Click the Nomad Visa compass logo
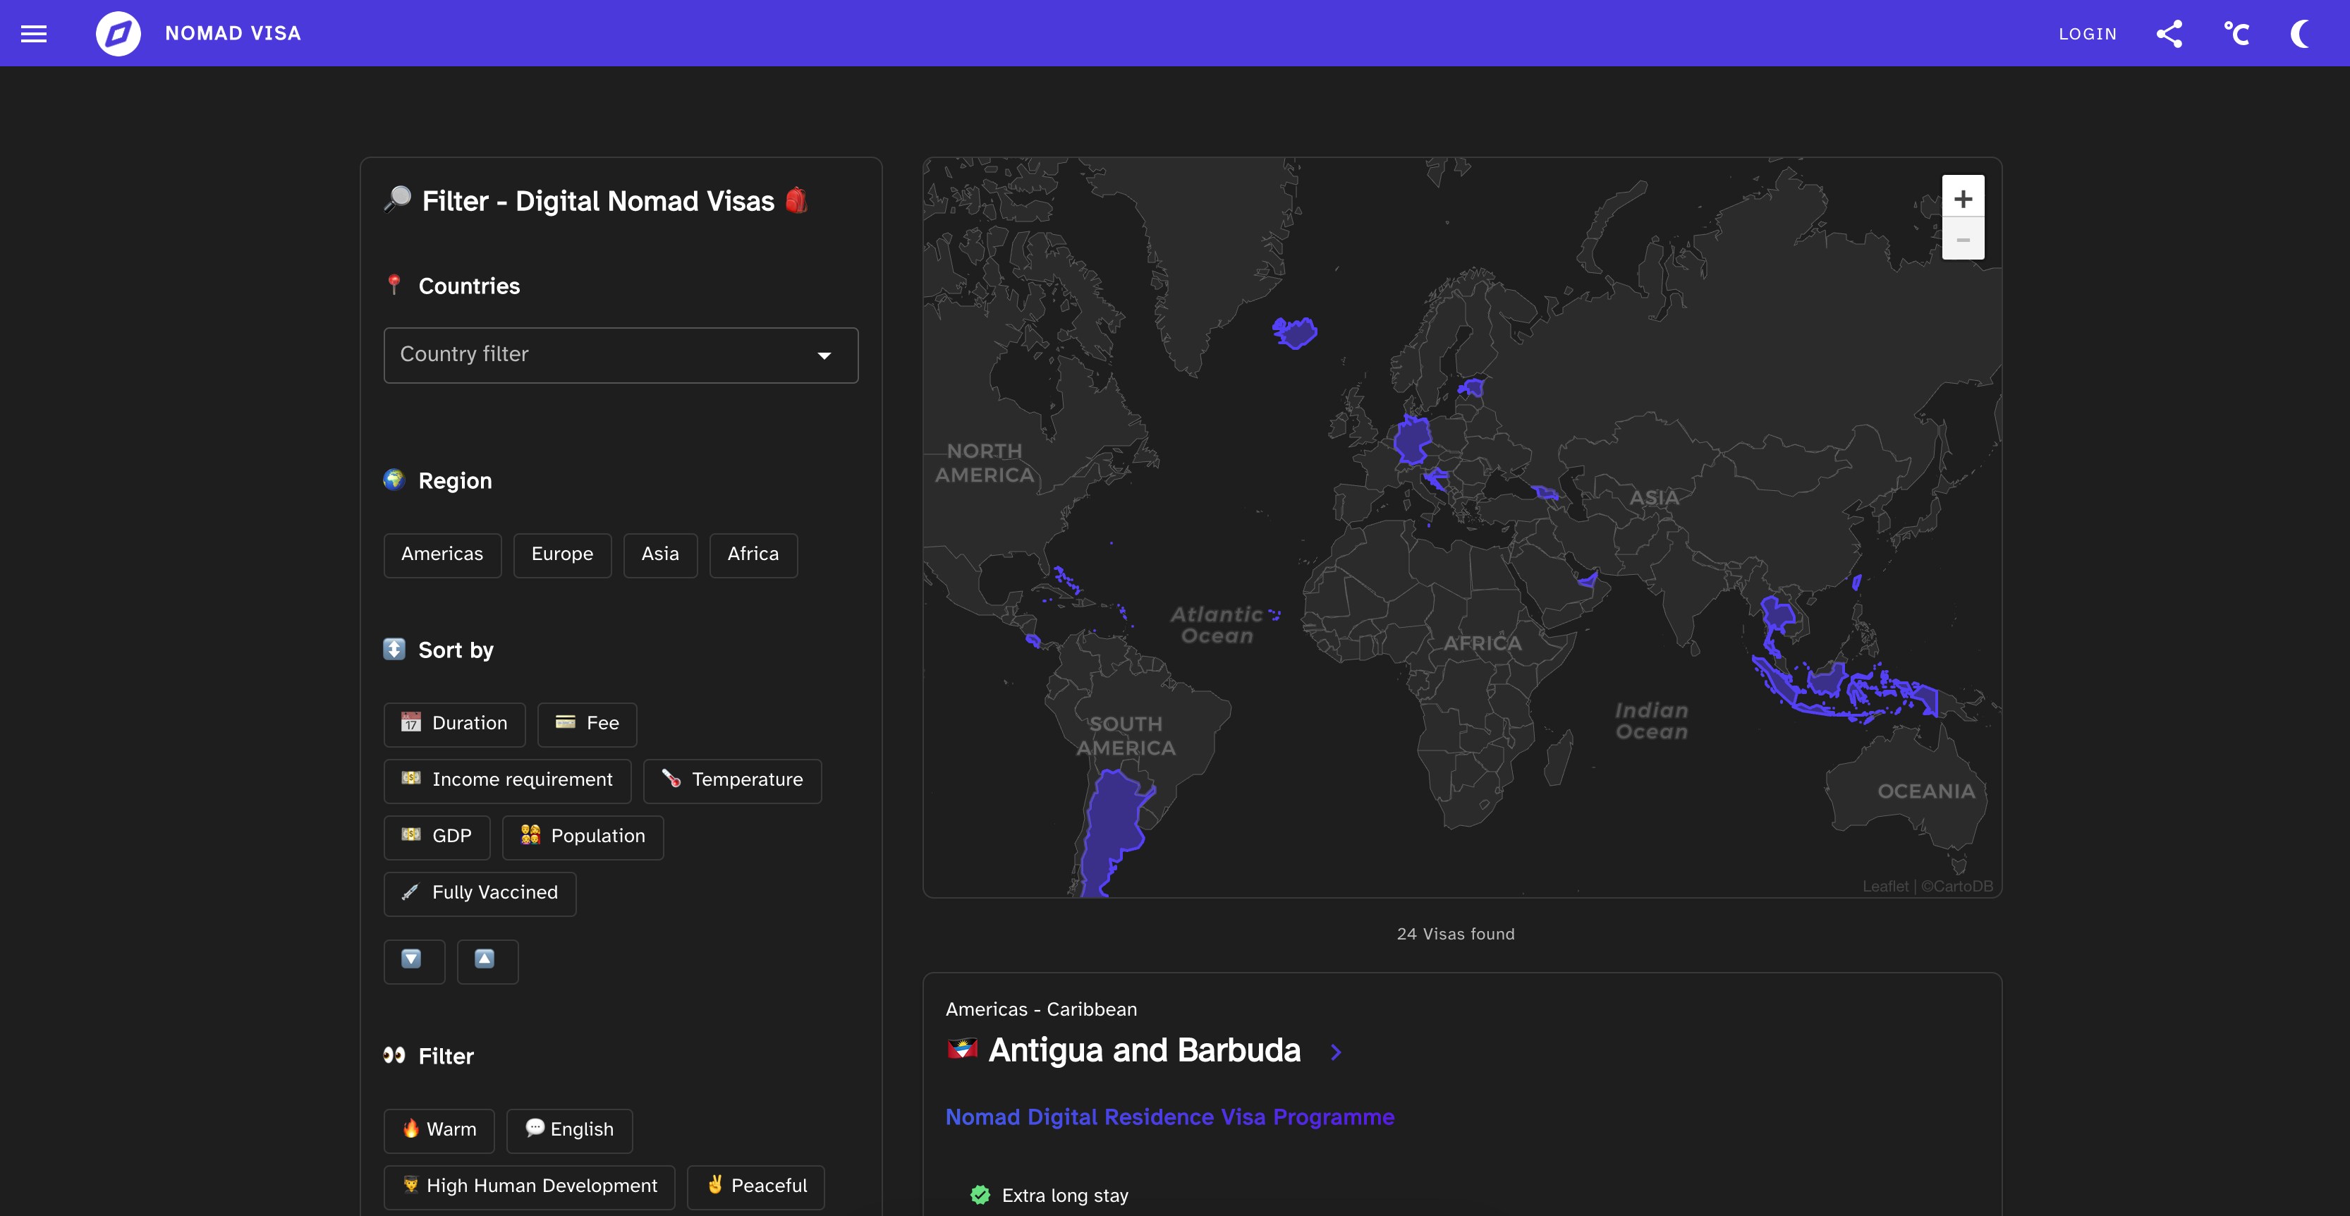Image resolution: width=2350 pixels, height=1216 pixels. (x=118, y=34)
